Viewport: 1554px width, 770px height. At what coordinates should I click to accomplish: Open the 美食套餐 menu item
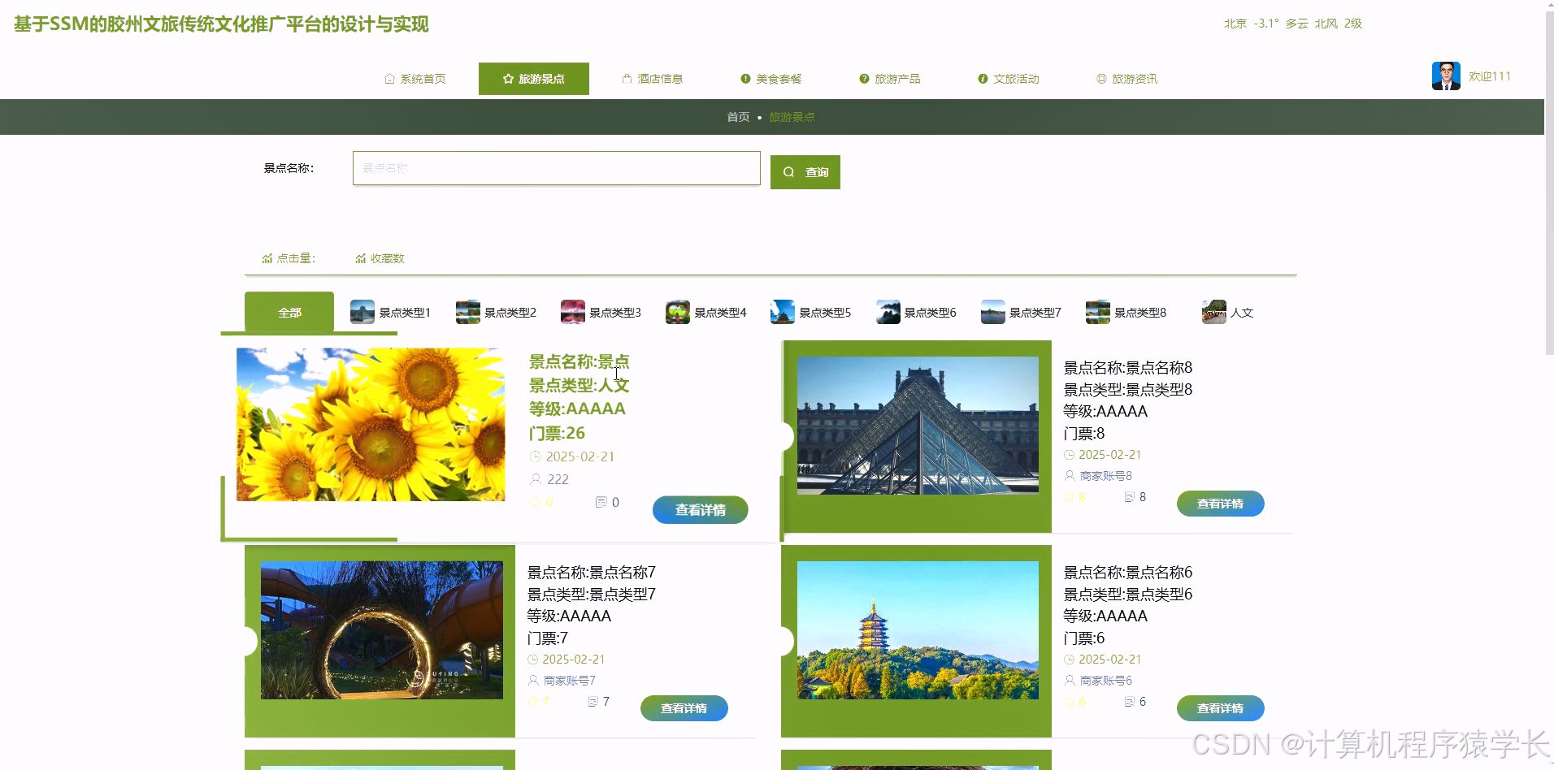(x=770, y=79)
